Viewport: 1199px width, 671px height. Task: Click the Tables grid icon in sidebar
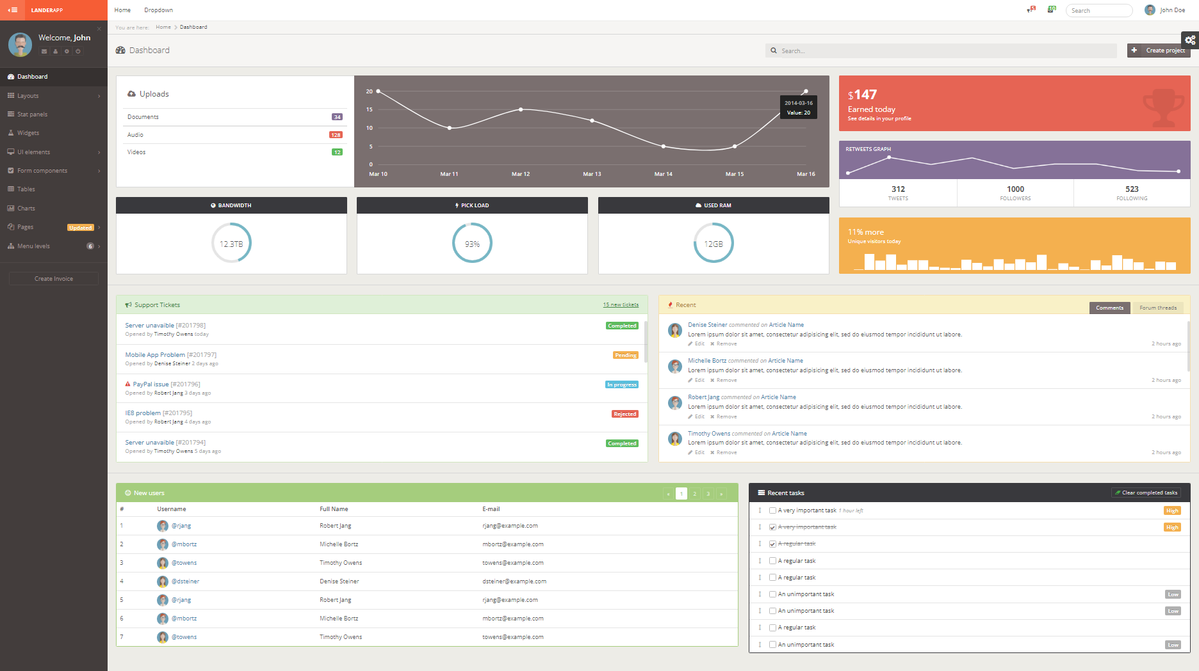pyautogui.click(x=11, y=189)
